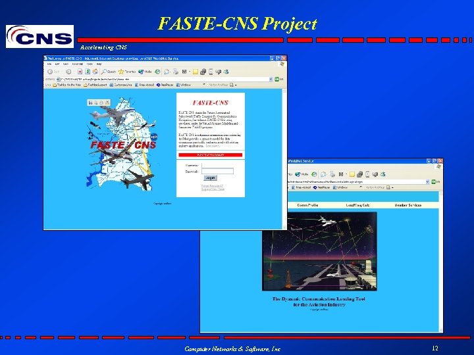Click Comm Profile tab in rear browser
The height and width of the screenshot is (355, 474).
(307, 205)
